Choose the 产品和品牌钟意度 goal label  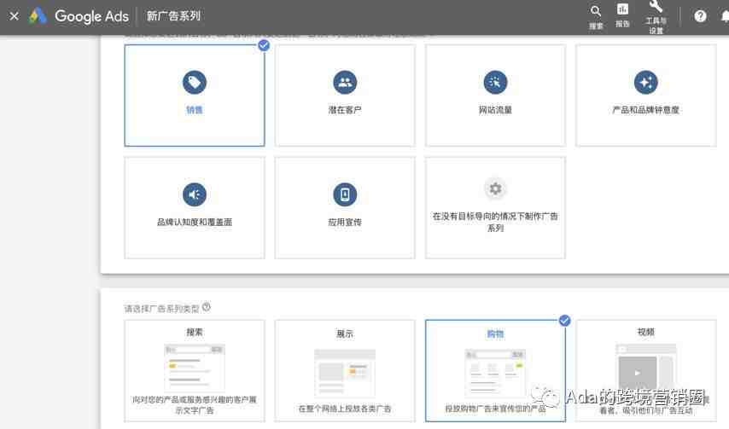(x=646, y=110)
